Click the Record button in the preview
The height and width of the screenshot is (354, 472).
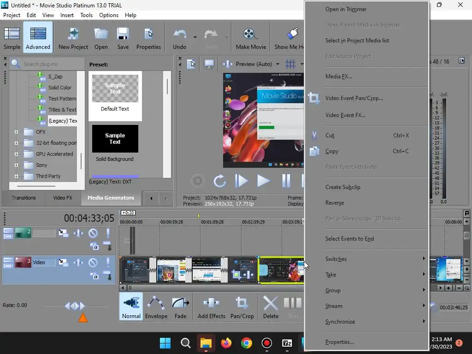198,181
